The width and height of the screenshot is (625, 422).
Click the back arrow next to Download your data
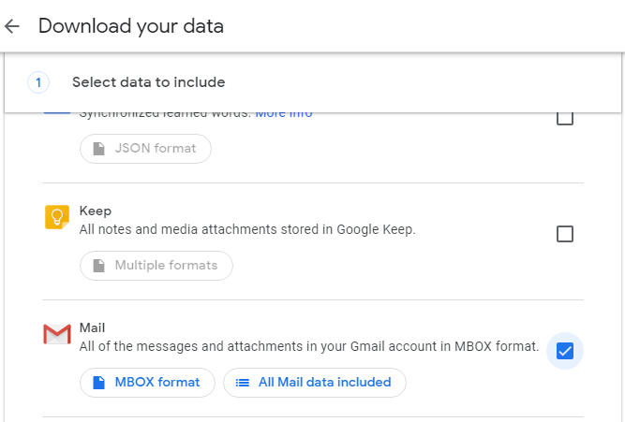click(x=12, y=26)
